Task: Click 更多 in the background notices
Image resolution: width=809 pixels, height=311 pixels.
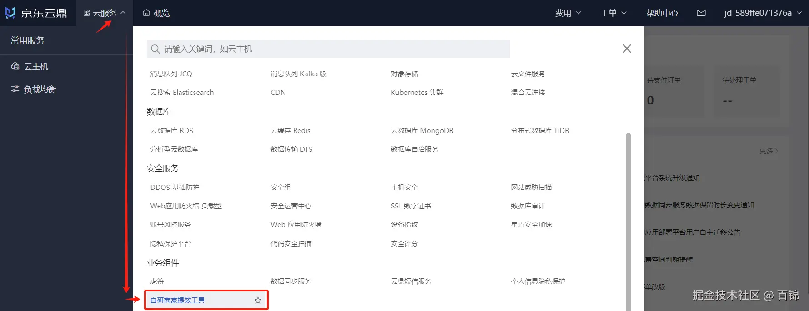Action: pyautogui.click(x=769, y=151)
